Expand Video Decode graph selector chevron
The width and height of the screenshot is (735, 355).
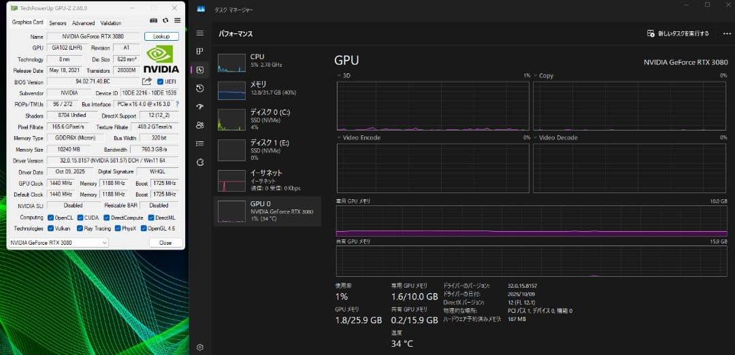(x=536, y=137)
